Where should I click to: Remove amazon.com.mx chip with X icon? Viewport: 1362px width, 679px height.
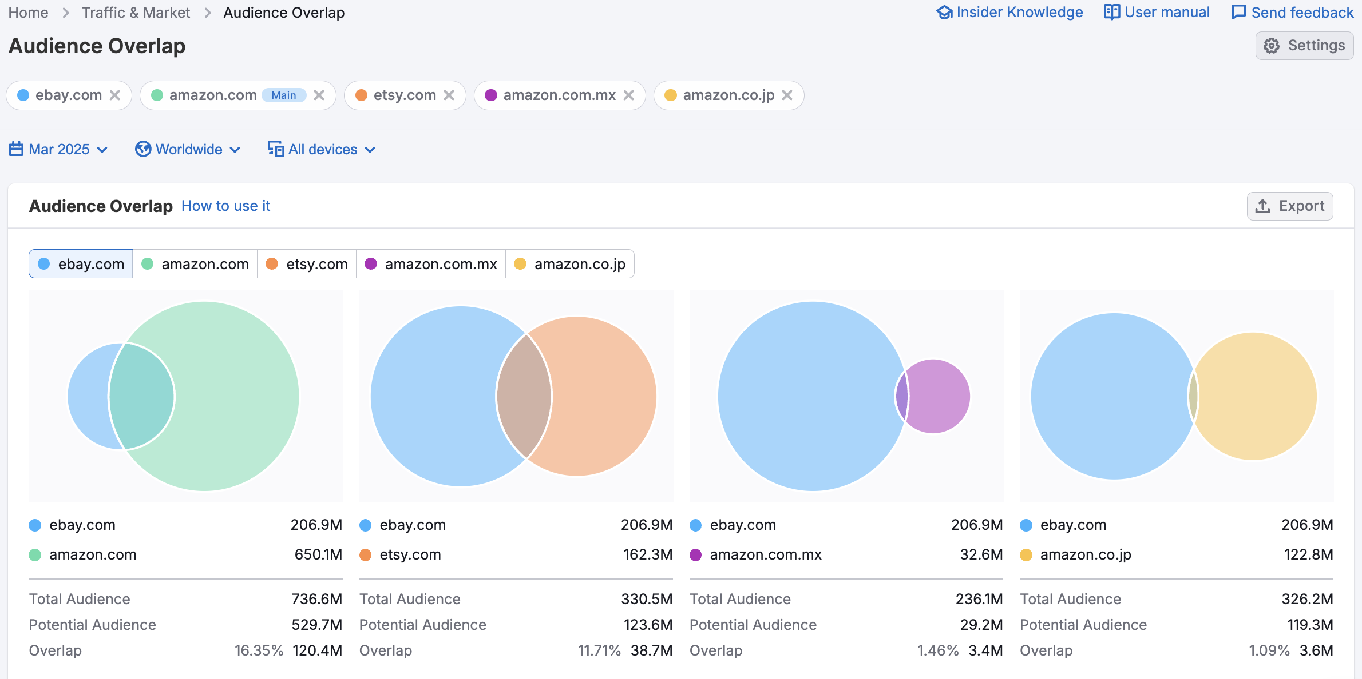[x=629, y=95]
